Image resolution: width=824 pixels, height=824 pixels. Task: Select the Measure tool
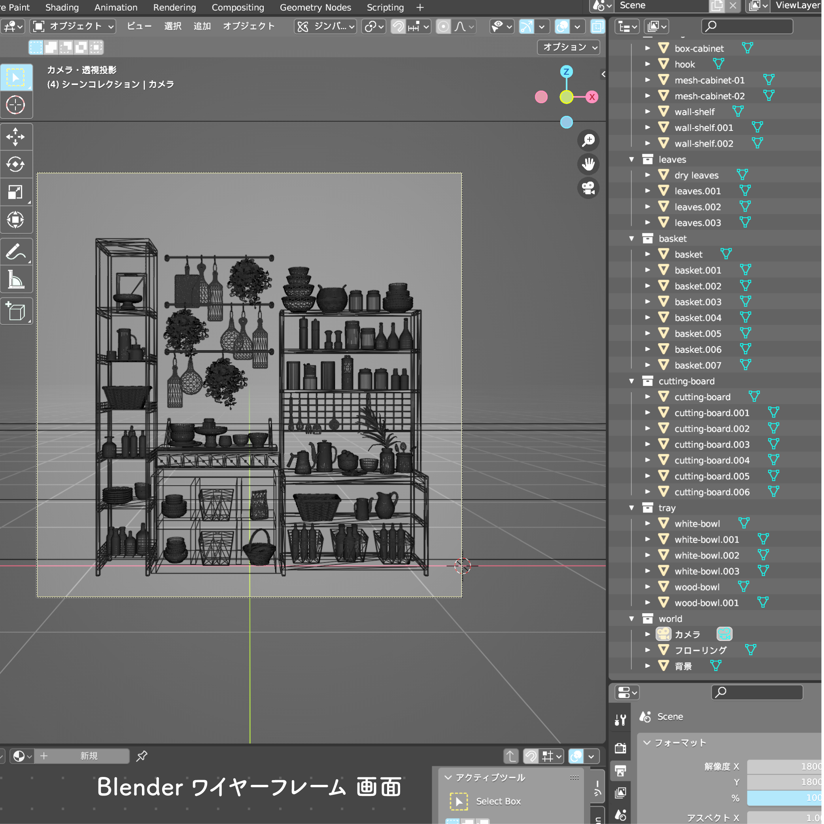[x=16, y=280]
